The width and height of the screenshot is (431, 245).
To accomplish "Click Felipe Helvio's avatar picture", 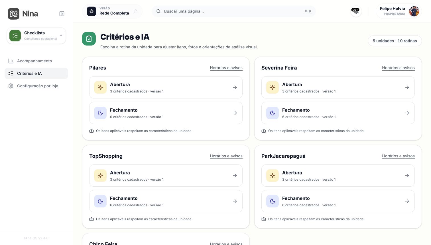I will pos(414,11).
